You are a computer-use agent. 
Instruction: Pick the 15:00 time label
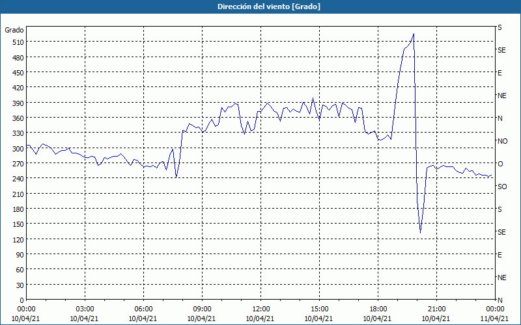(x=319, y=309)
